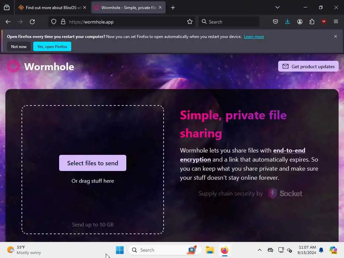
Task: Open the Windows Start menu
Action: [x=120, y=250]
